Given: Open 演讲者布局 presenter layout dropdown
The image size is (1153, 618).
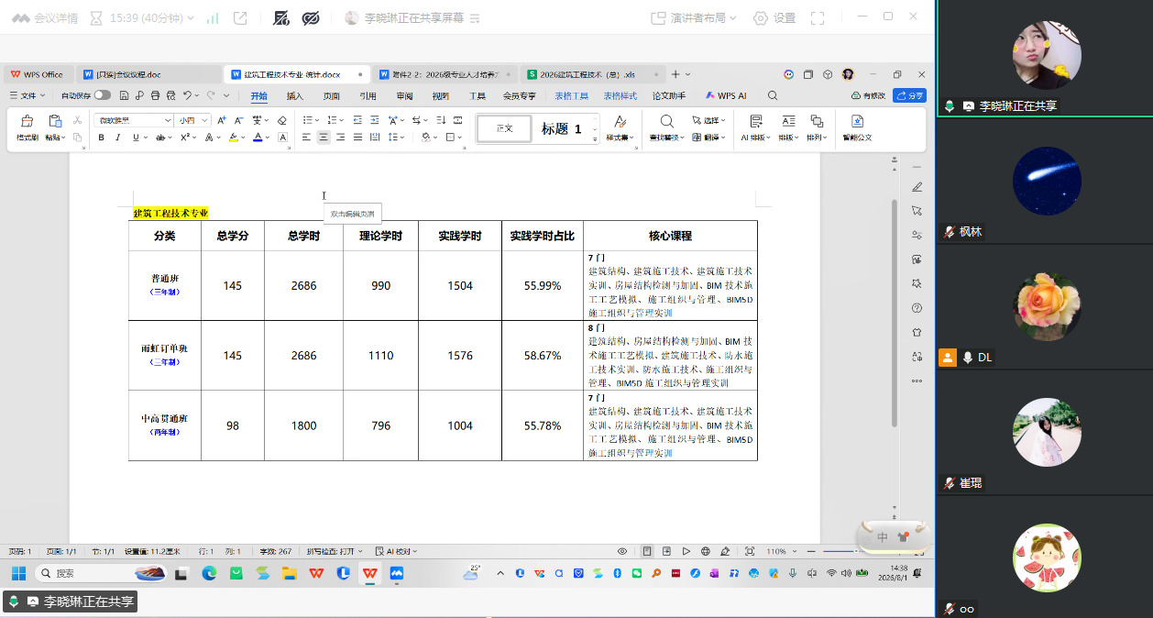Looking at the screenshot, I should click(x=694, y=18).
